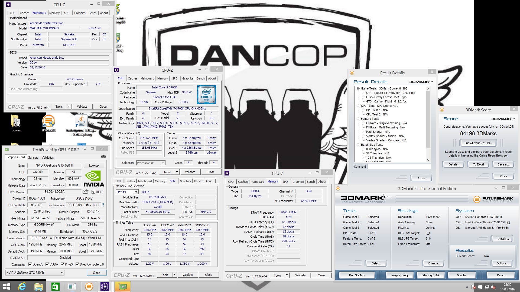Image resolution: width=520 pixels, height=292 pixels.
Task: Switch to CPU-Z purple chip taskbar icon
Action: (x=105, y=287)
